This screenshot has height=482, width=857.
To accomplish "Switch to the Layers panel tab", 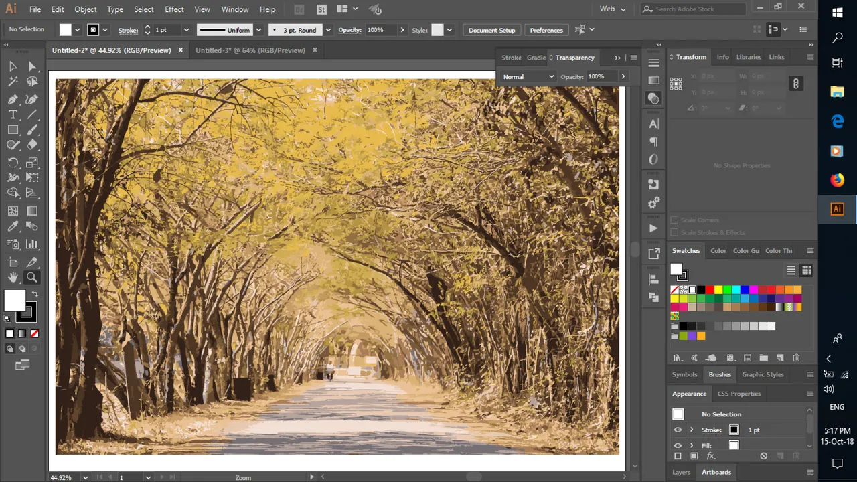I will [681, 472].
